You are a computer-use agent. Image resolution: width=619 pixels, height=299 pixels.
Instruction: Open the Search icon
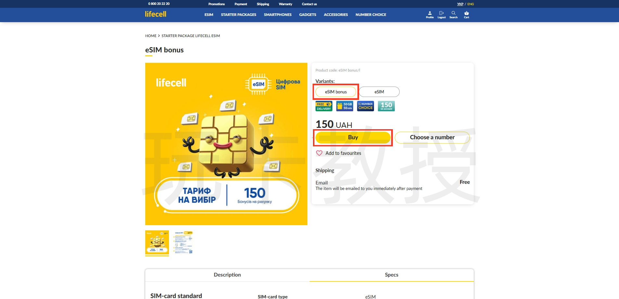[x=453, y=15]
